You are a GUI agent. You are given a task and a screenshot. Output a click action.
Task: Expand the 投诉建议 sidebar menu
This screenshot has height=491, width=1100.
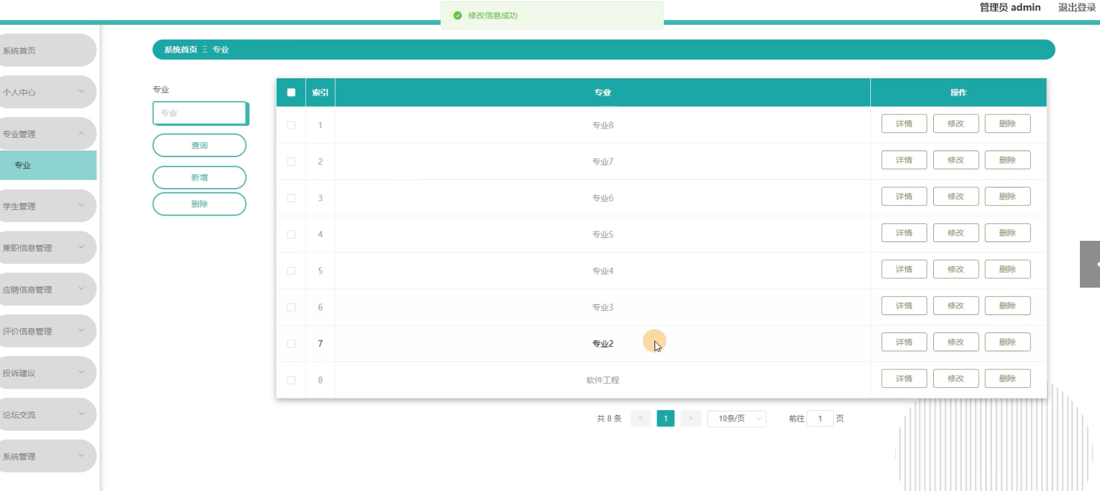[x=47, y=373]
